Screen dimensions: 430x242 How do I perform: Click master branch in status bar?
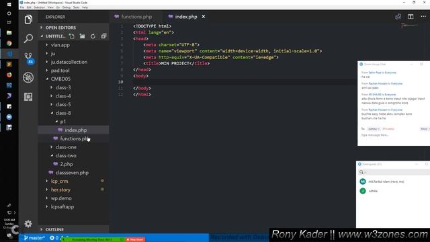tap(34, 238)
